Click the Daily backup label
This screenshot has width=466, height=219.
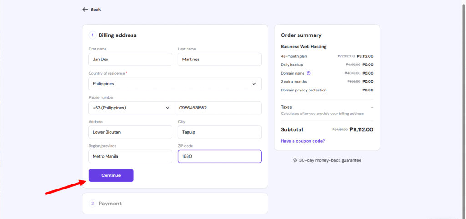(292, 65)
